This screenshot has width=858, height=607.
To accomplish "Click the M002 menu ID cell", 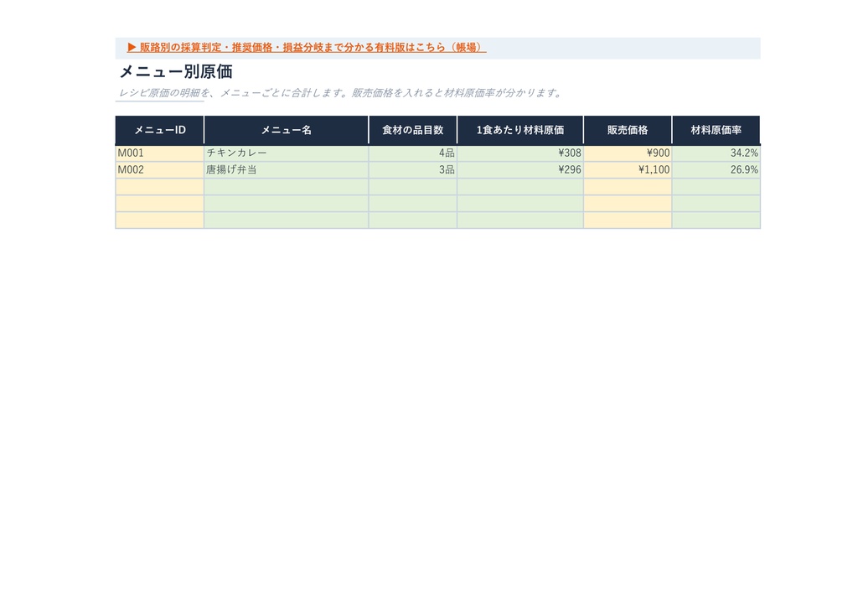I will click(x=160, y=170).
